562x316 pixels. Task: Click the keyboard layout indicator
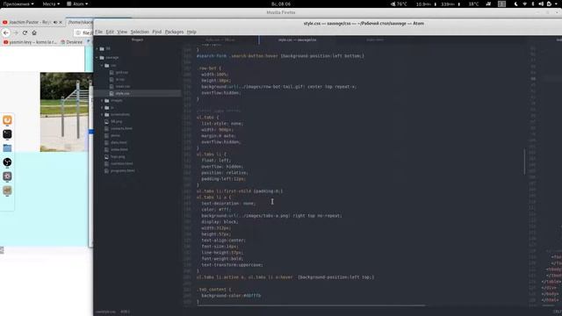(x=501, y=4)
